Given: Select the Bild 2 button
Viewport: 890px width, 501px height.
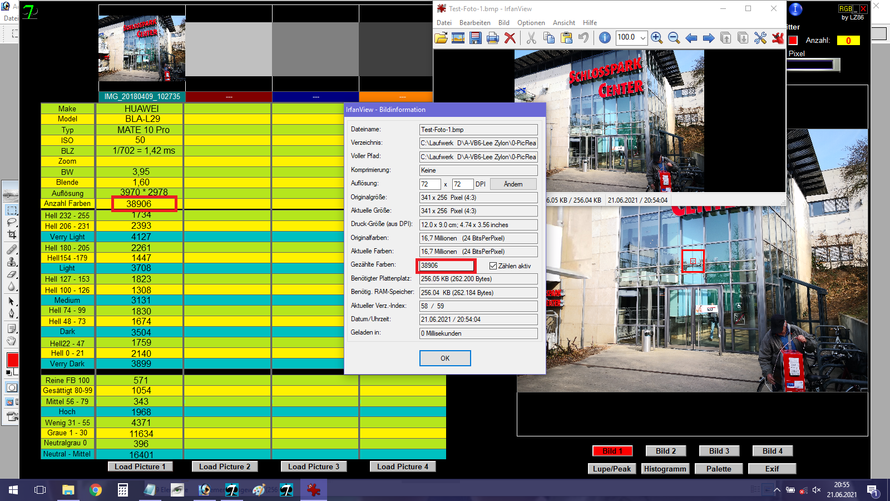Looking at the screenshot, I should point(666,451).
